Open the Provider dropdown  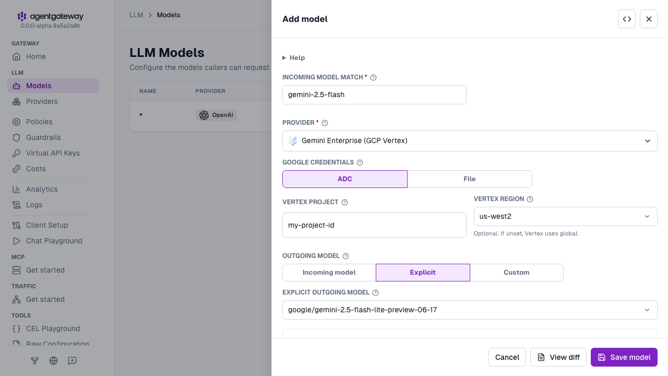470,141
